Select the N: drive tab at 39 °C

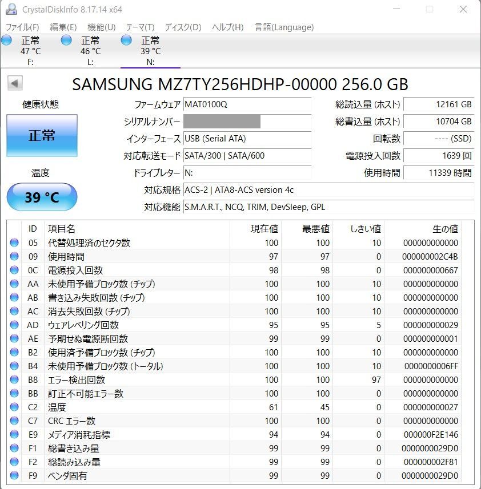click(150, 51)
